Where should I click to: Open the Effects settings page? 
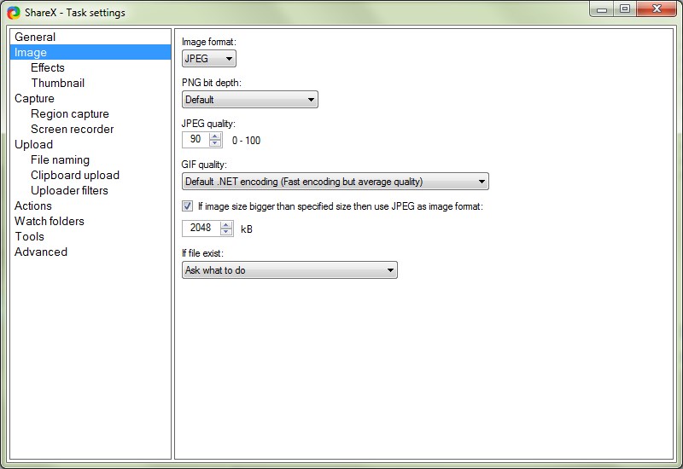[48, 68]
